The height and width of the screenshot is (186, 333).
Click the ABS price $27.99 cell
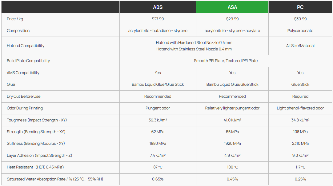click(158, 19)
